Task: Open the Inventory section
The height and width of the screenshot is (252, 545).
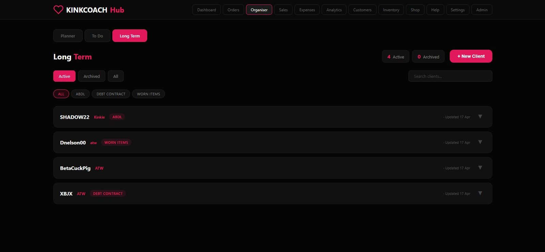Action: (391, 10)
